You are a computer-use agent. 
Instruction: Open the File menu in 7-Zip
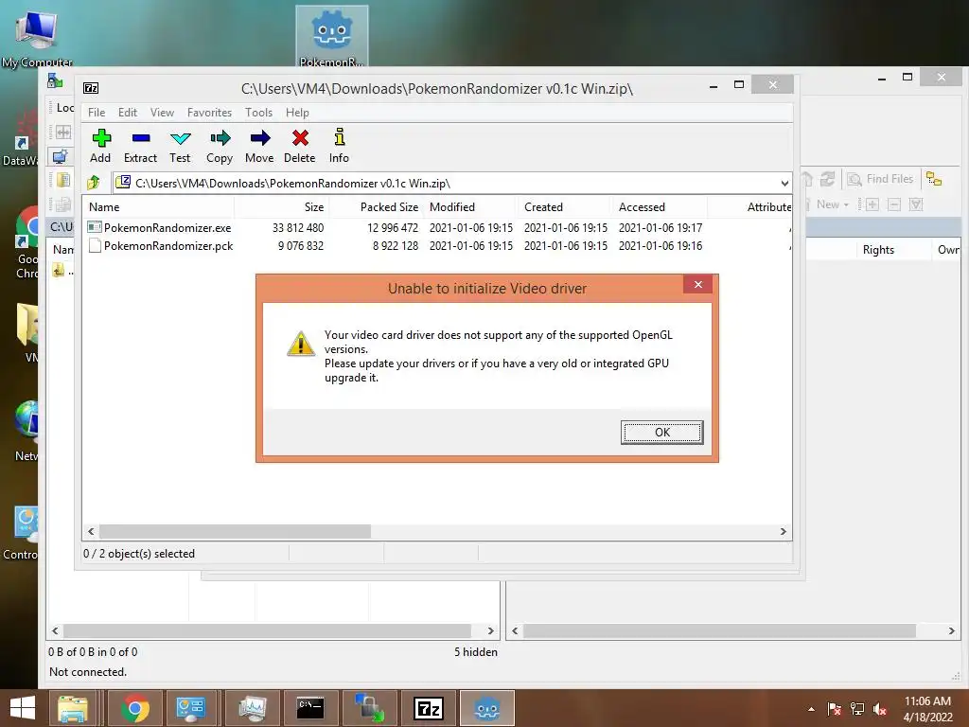point(97,113)
